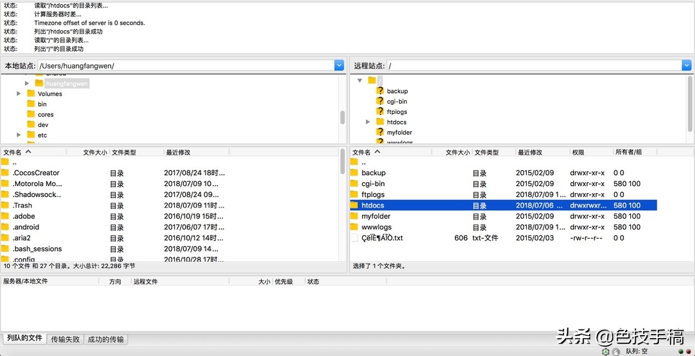Click ftplogs folder icon in remote list

coord(354,194)
